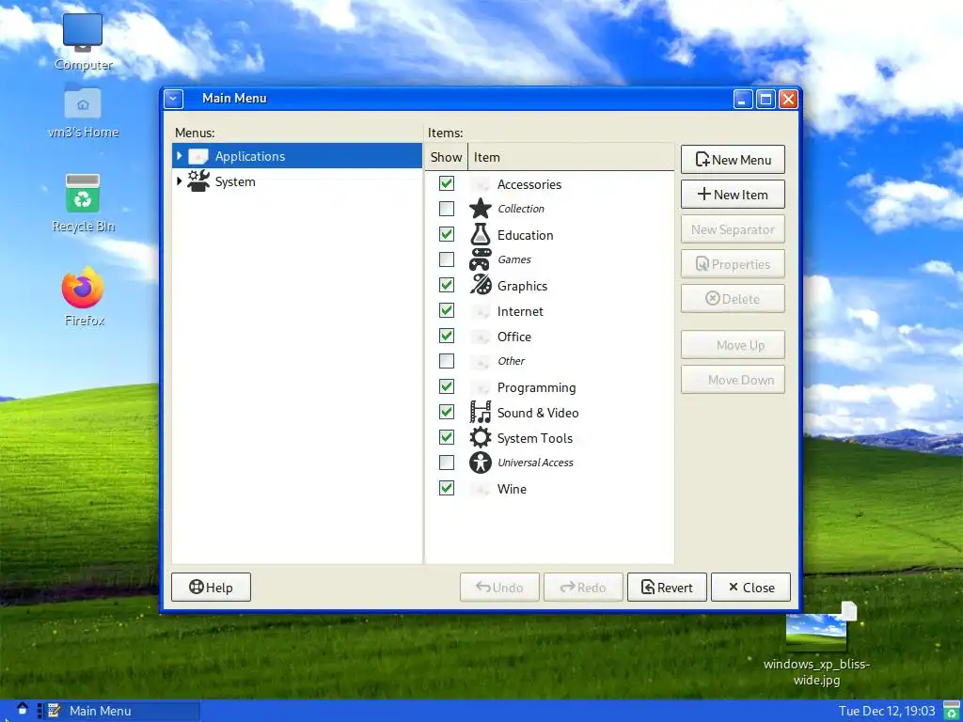This screenshot has width=963, height=722.
Task: Click the taskbar clock date
Action: click(887, 711)
